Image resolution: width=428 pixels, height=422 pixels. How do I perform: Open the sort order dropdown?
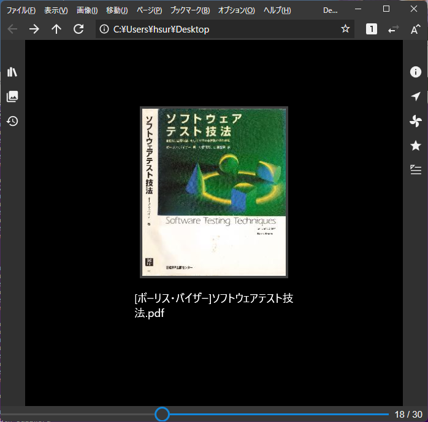point(415,29)
